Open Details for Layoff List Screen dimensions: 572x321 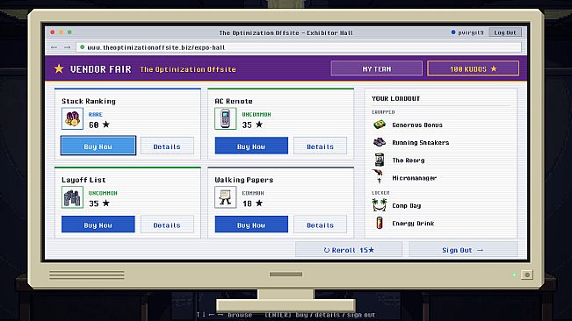click(167, 225)
